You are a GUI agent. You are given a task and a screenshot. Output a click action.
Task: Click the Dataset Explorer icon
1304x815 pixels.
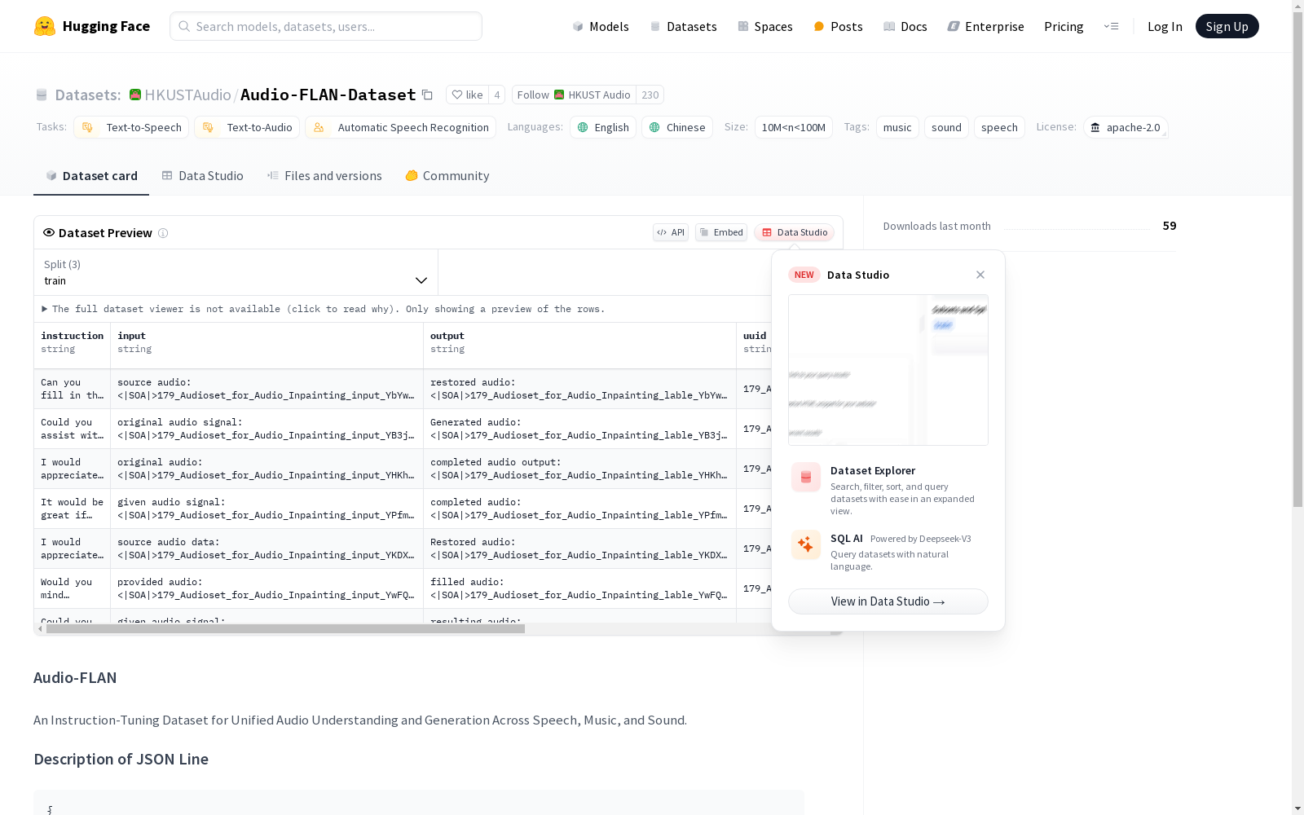click(806, 478)
